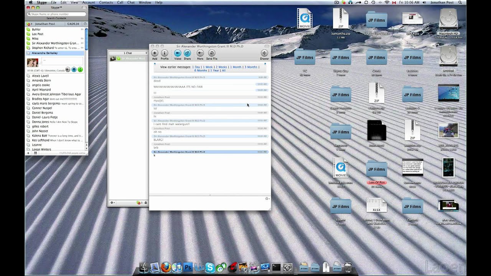Show messages from 2 Weeks
Screen dimensions: 491x276
pyautogui.click(x=221, y=67)
